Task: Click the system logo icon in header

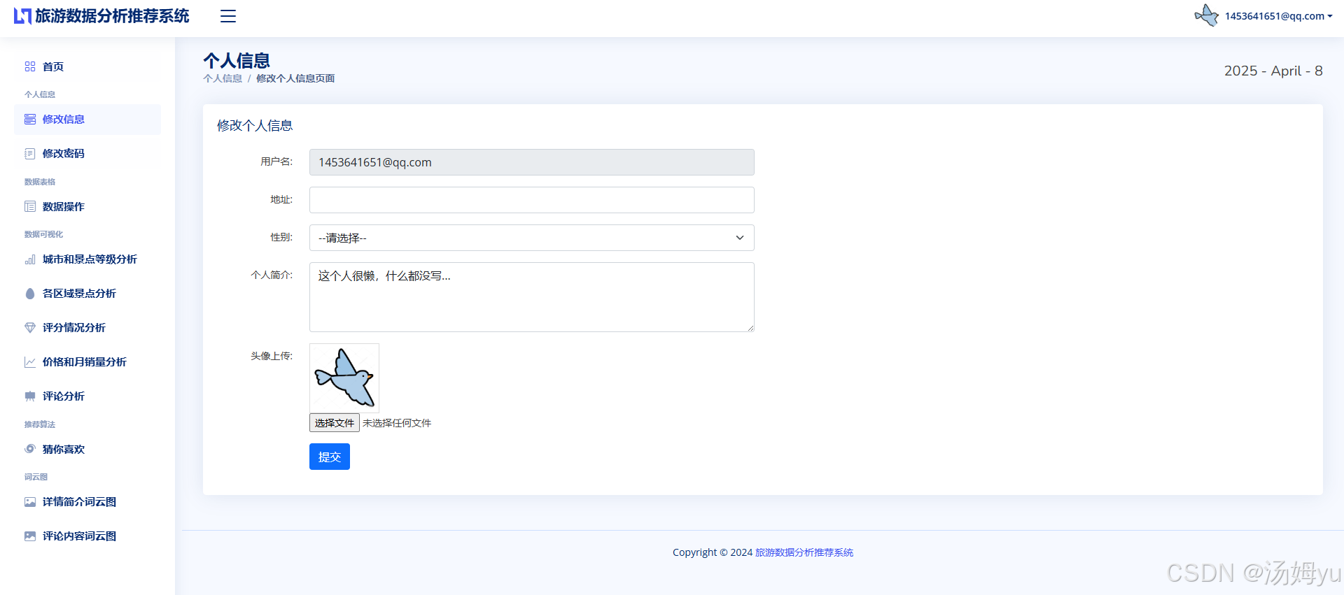Action: [22, 16]
